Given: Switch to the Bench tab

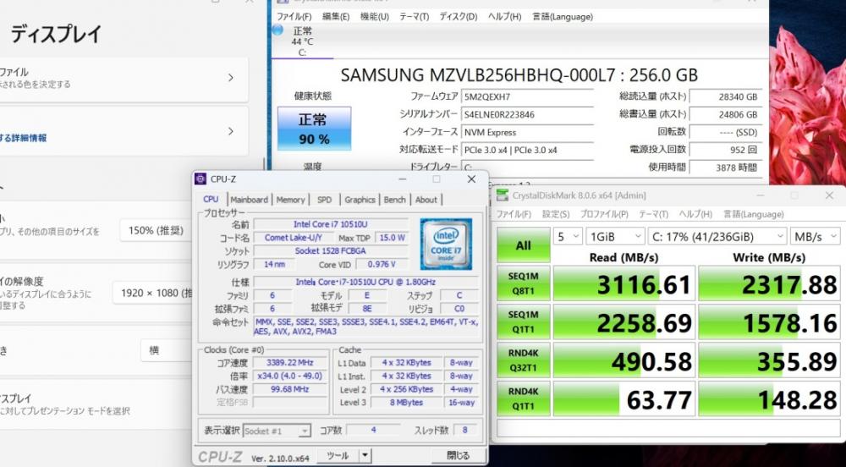Looking at the screenshot, I should [x=394, y=200].
